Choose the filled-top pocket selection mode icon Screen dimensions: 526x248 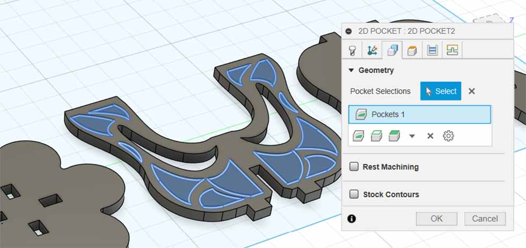click(x=394, y=136)
